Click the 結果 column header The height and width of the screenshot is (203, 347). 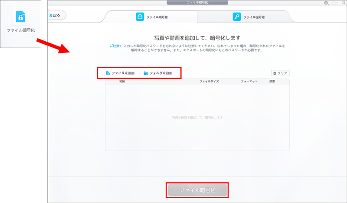272,82
